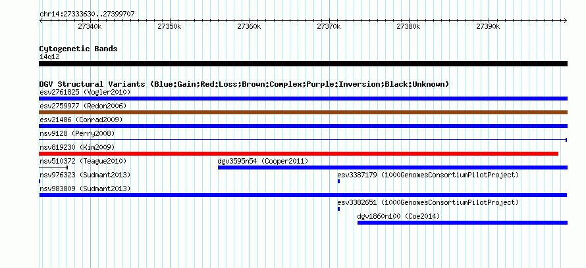Open the esv3387179 (1000GenomesConsortiumPilotProject) label
The height and width of the screenshot is (268, 586).
(428, 175)
